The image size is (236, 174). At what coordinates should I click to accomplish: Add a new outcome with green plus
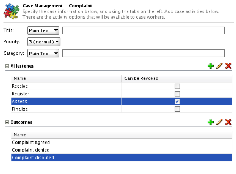coord(210,122)
